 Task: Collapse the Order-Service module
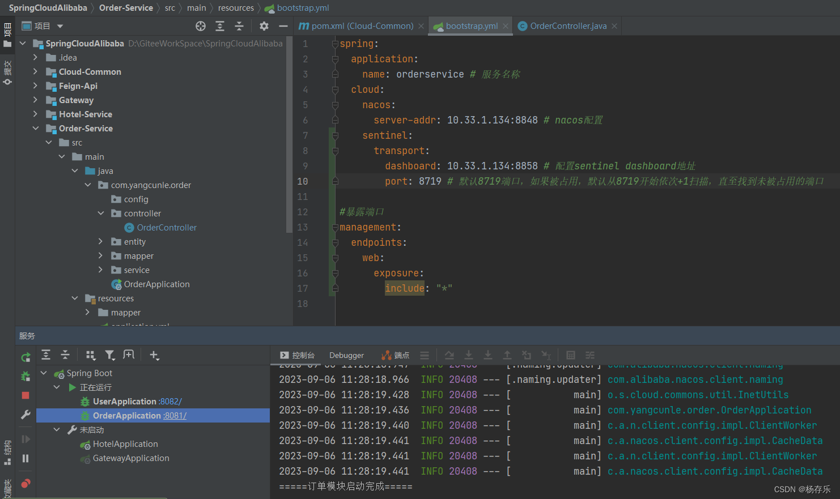click(35, 128)
